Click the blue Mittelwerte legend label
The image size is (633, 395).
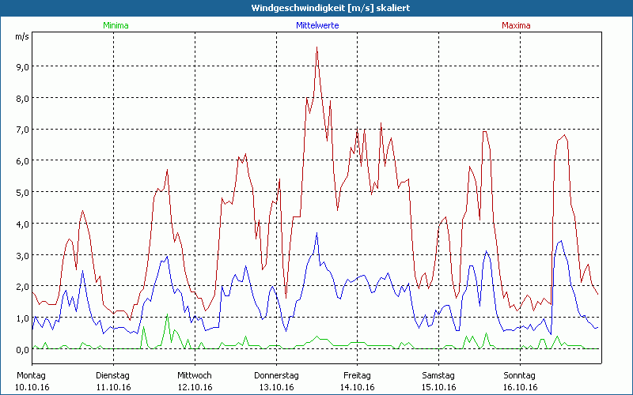[x=317, y=25]
